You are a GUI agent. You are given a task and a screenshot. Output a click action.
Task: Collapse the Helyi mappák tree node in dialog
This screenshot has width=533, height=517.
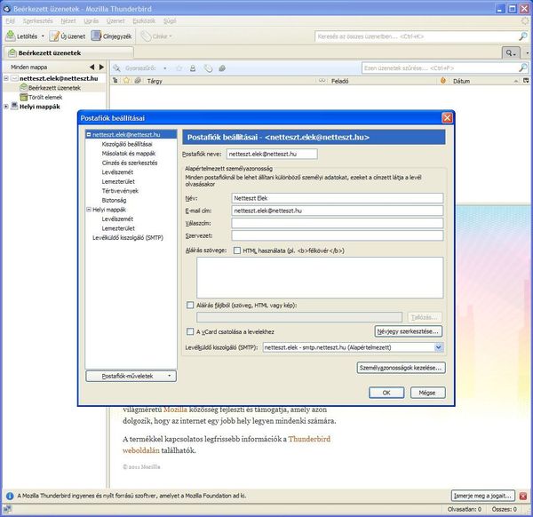(x=87, y=210)
